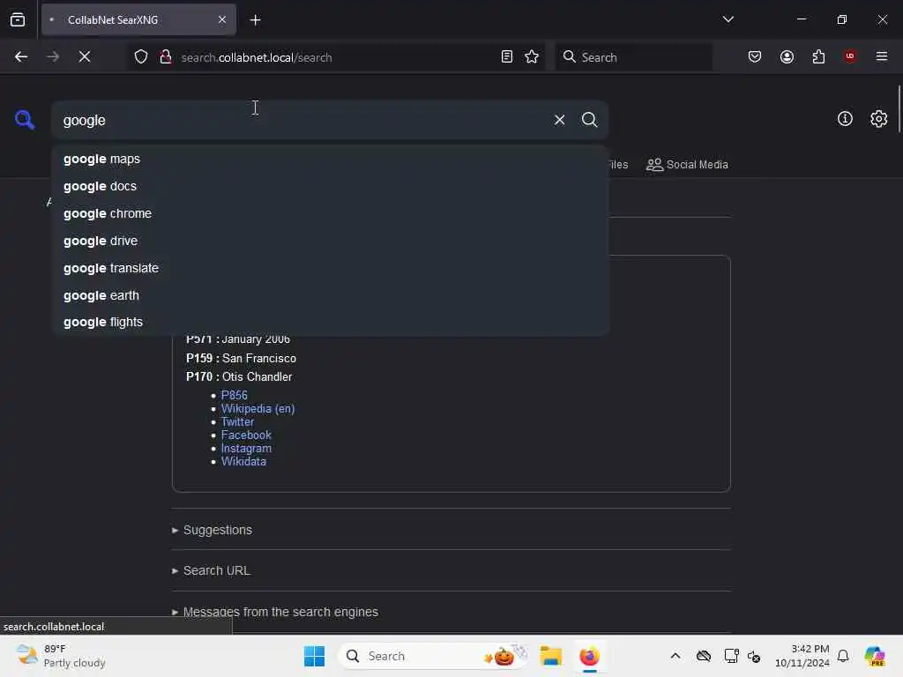Open Firefox account menu
Screen dimensions: 903x677
pyautogui.click(x=787, y=56)
